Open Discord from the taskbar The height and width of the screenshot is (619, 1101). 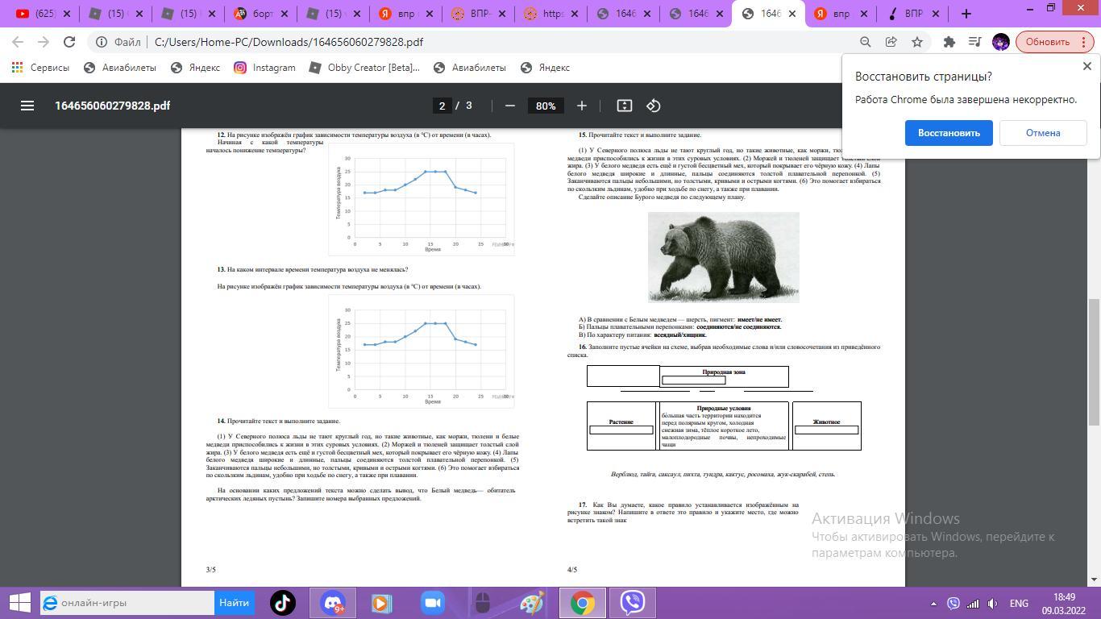[x=332, y=603]
